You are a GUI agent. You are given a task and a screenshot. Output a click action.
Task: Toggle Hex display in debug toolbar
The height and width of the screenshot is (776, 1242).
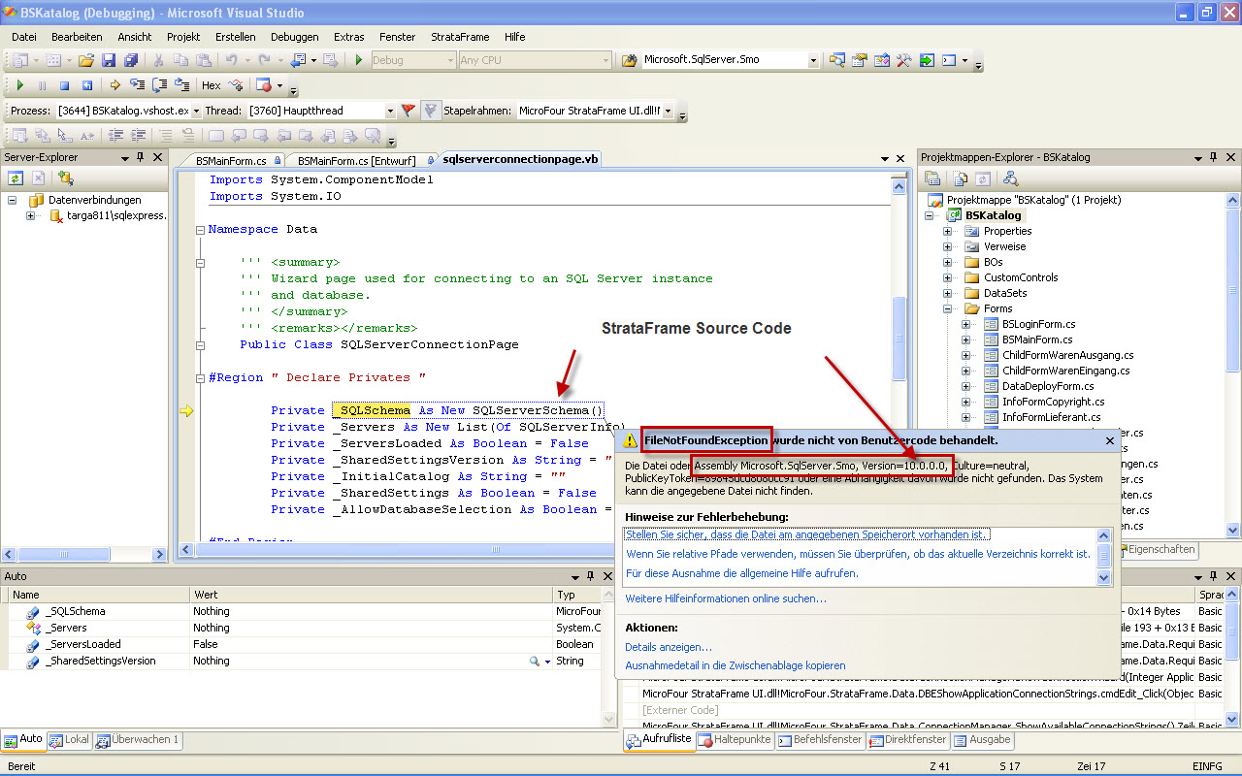(211, 85)
